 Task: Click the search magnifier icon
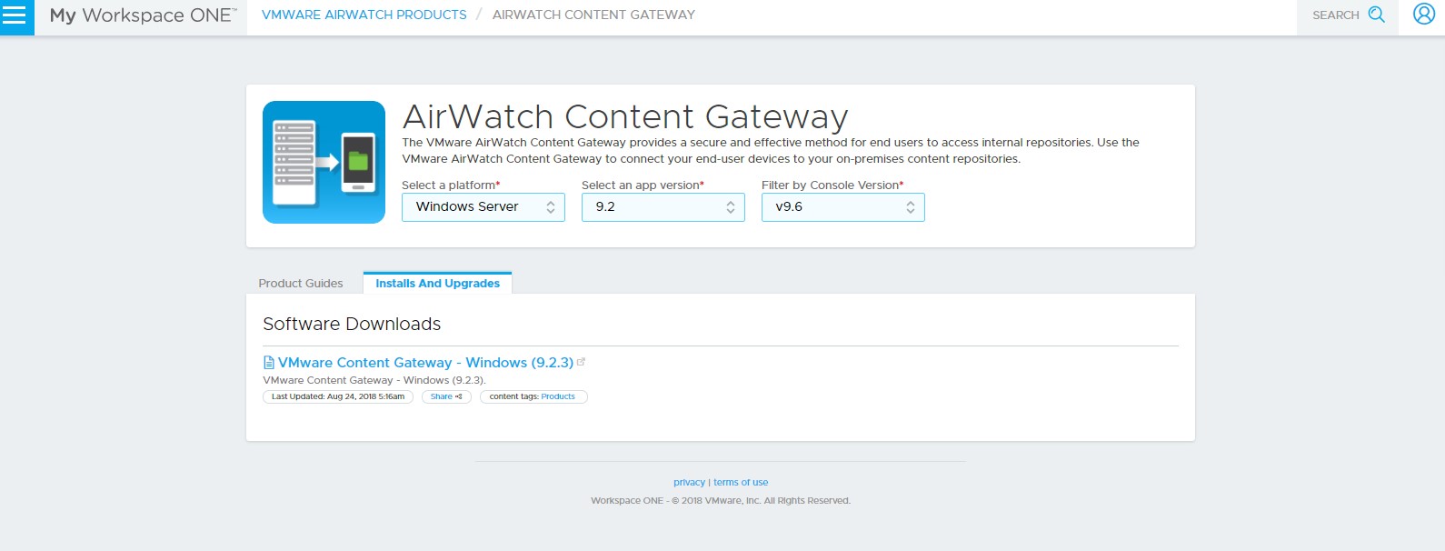pos(1376,15)
